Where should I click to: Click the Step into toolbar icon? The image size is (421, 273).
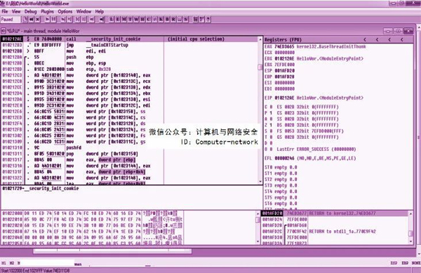coord(63,20)
